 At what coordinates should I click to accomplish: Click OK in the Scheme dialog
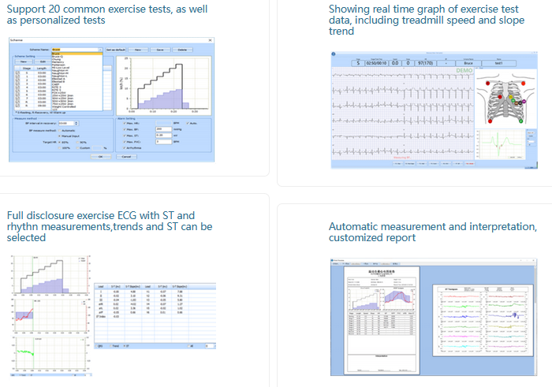click(x=101, y=156)
